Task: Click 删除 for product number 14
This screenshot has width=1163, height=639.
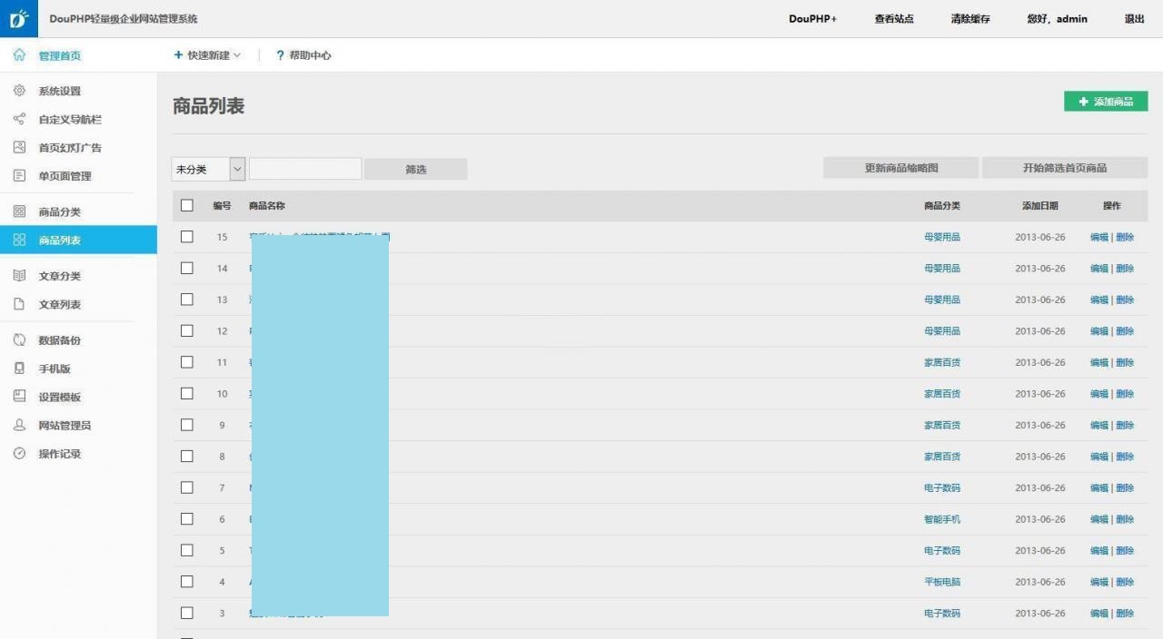Action: pyautogui.click(x=1125, y=269)
